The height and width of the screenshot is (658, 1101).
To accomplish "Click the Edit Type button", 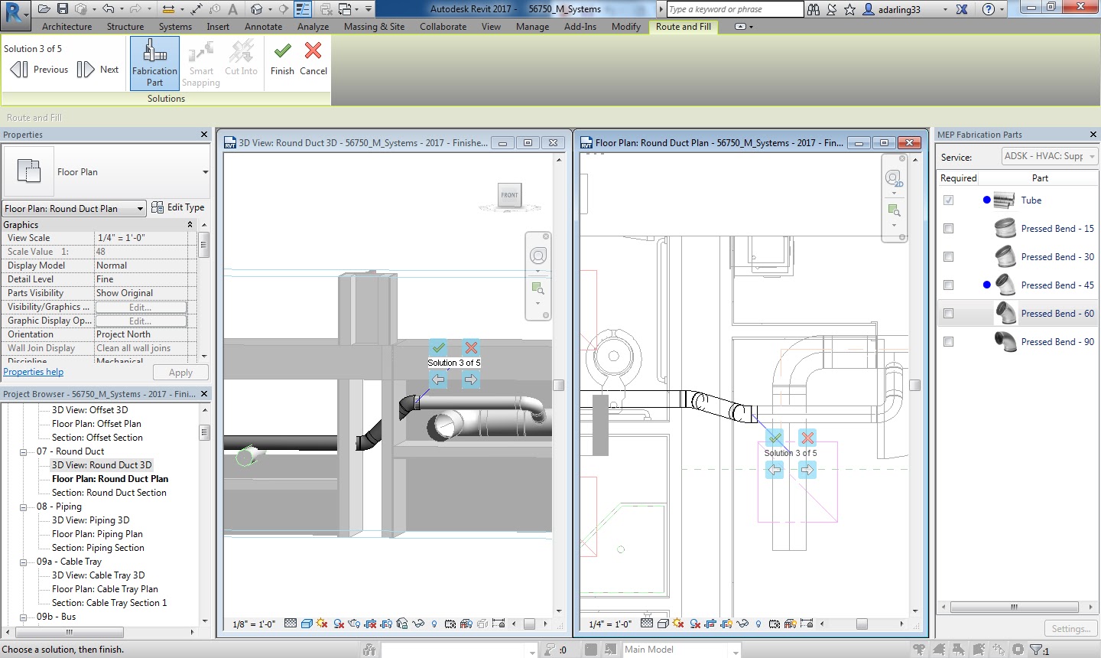I will pyautogui.click(x=178, y=207).
